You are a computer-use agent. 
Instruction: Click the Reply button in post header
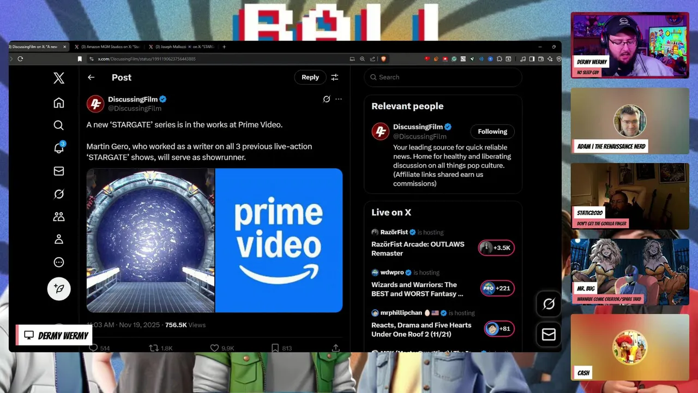[x=310, y=78]
